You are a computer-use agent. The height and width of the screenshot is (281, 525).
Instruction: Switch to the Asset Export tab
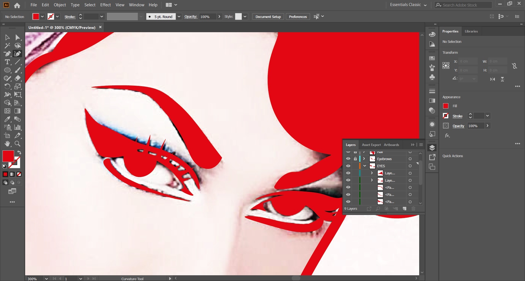coord(371,145)
